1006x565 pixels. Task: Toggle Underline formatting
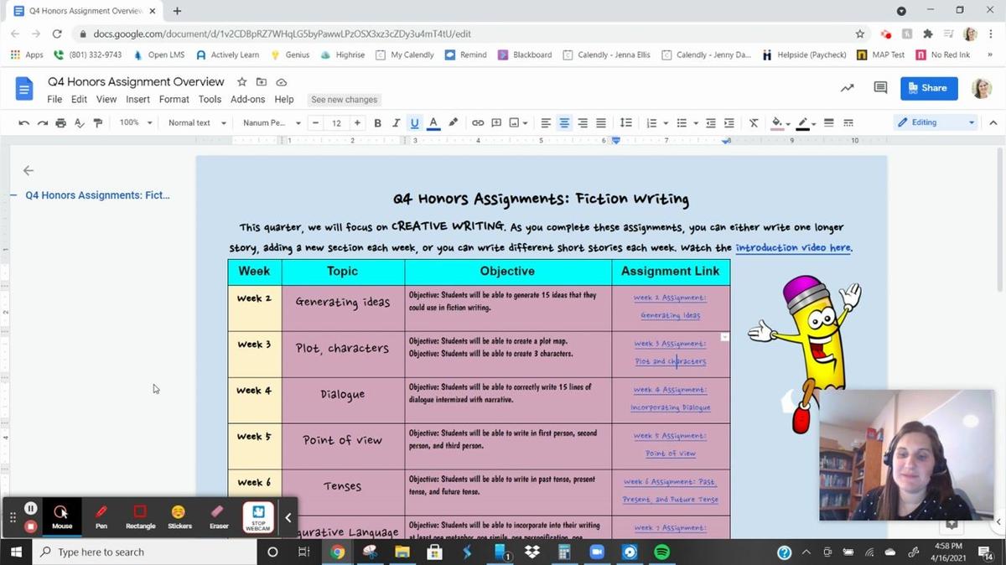(414, 122)
